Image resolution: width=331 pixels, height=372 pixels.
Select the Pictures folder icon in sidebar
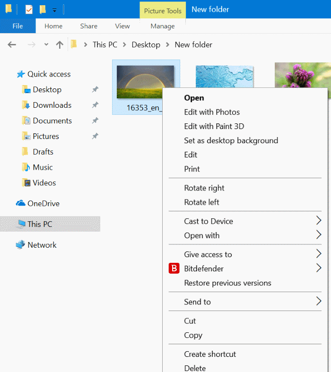26,136
